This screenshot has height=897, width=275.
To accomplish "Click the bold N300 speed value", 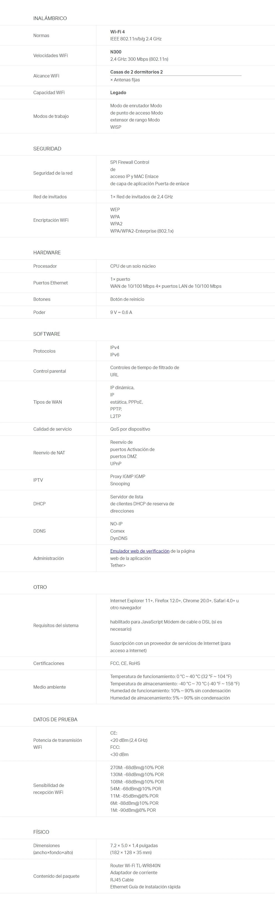I will (116, 52).
